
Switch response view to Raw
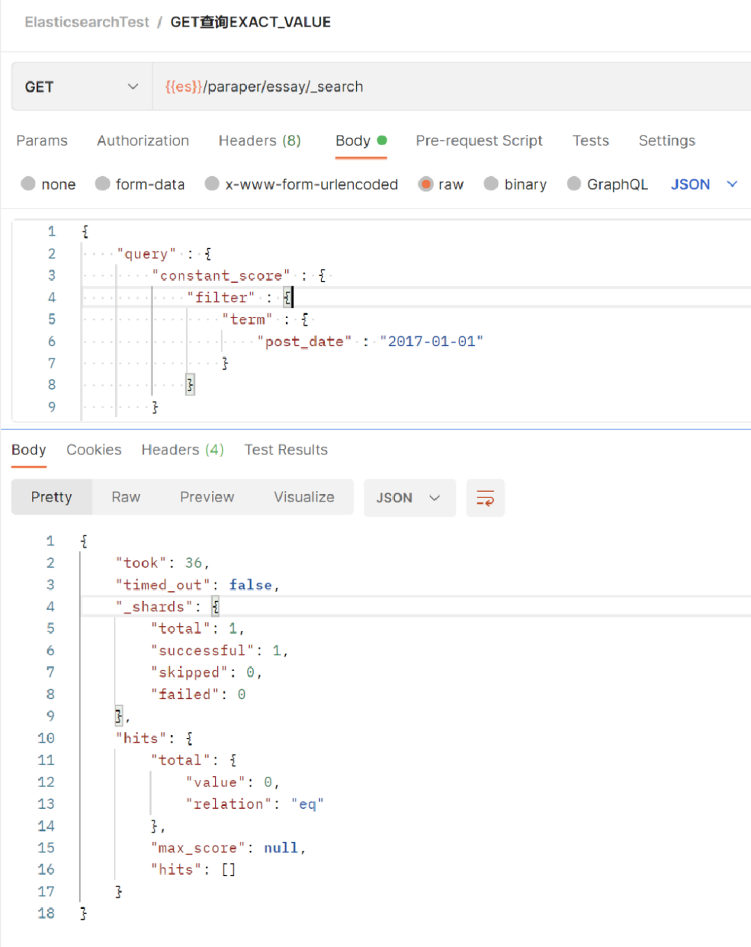coord(126,497)
